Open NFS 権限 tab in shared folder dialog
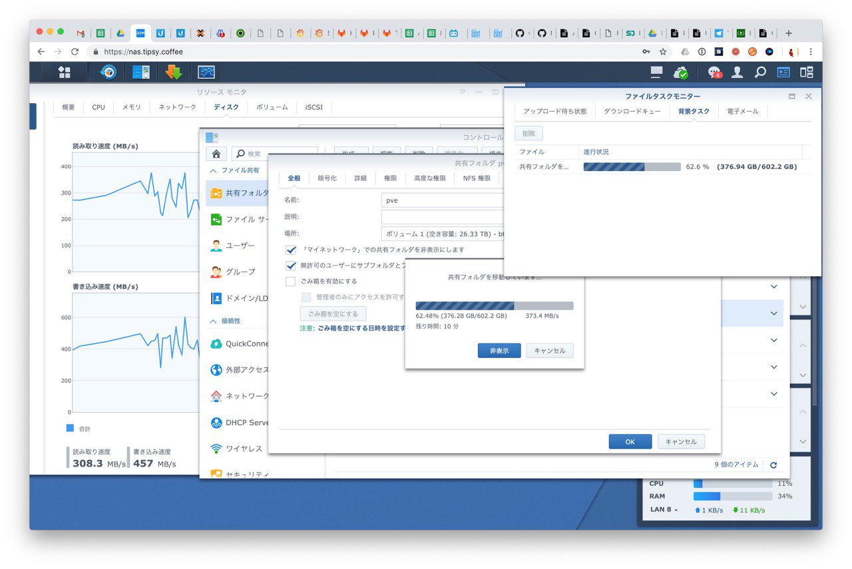852x569 pixels. point(477,178)
